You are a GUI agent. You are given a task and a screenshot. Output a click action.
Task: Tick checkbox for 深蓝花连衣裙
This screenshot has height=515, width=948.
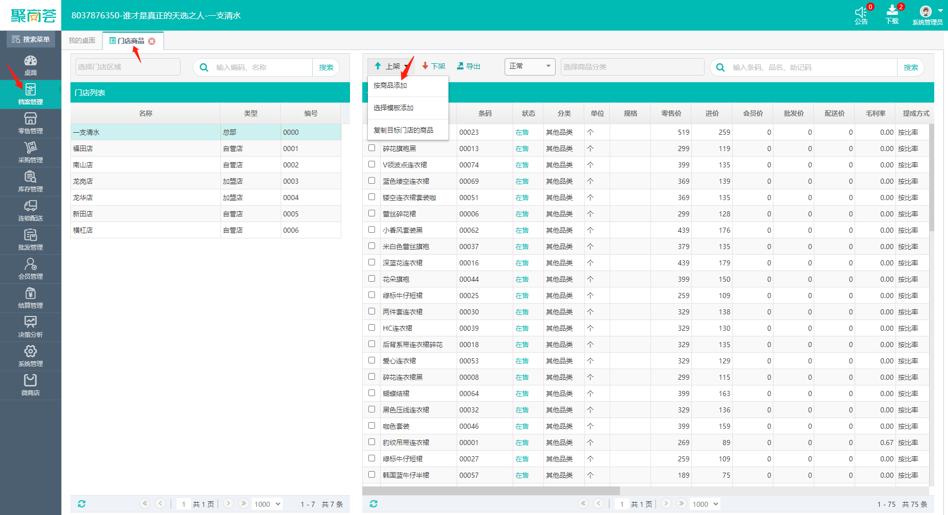tap(372, 262)
